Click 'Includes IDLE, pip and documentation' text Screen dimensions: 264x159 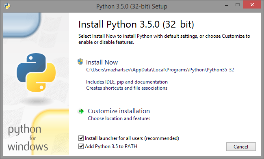tap(127, 82)
